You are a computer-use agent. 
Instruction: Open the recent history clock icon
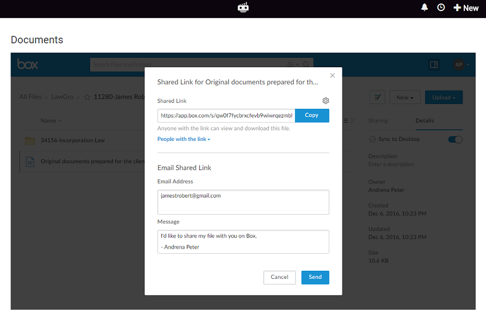point(441,8)
